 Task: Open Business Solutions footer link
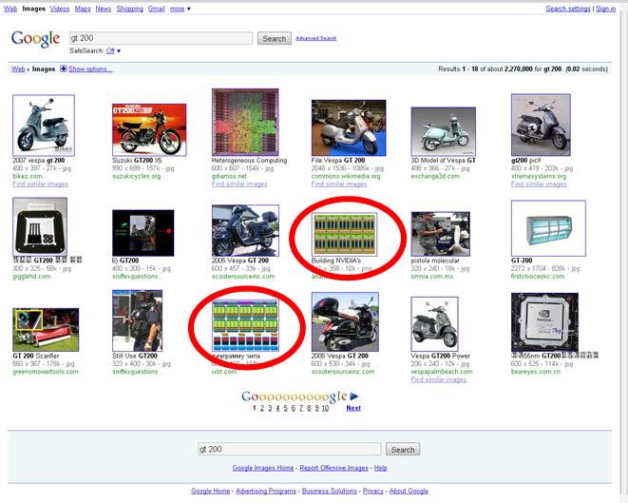tap(330, 491)
